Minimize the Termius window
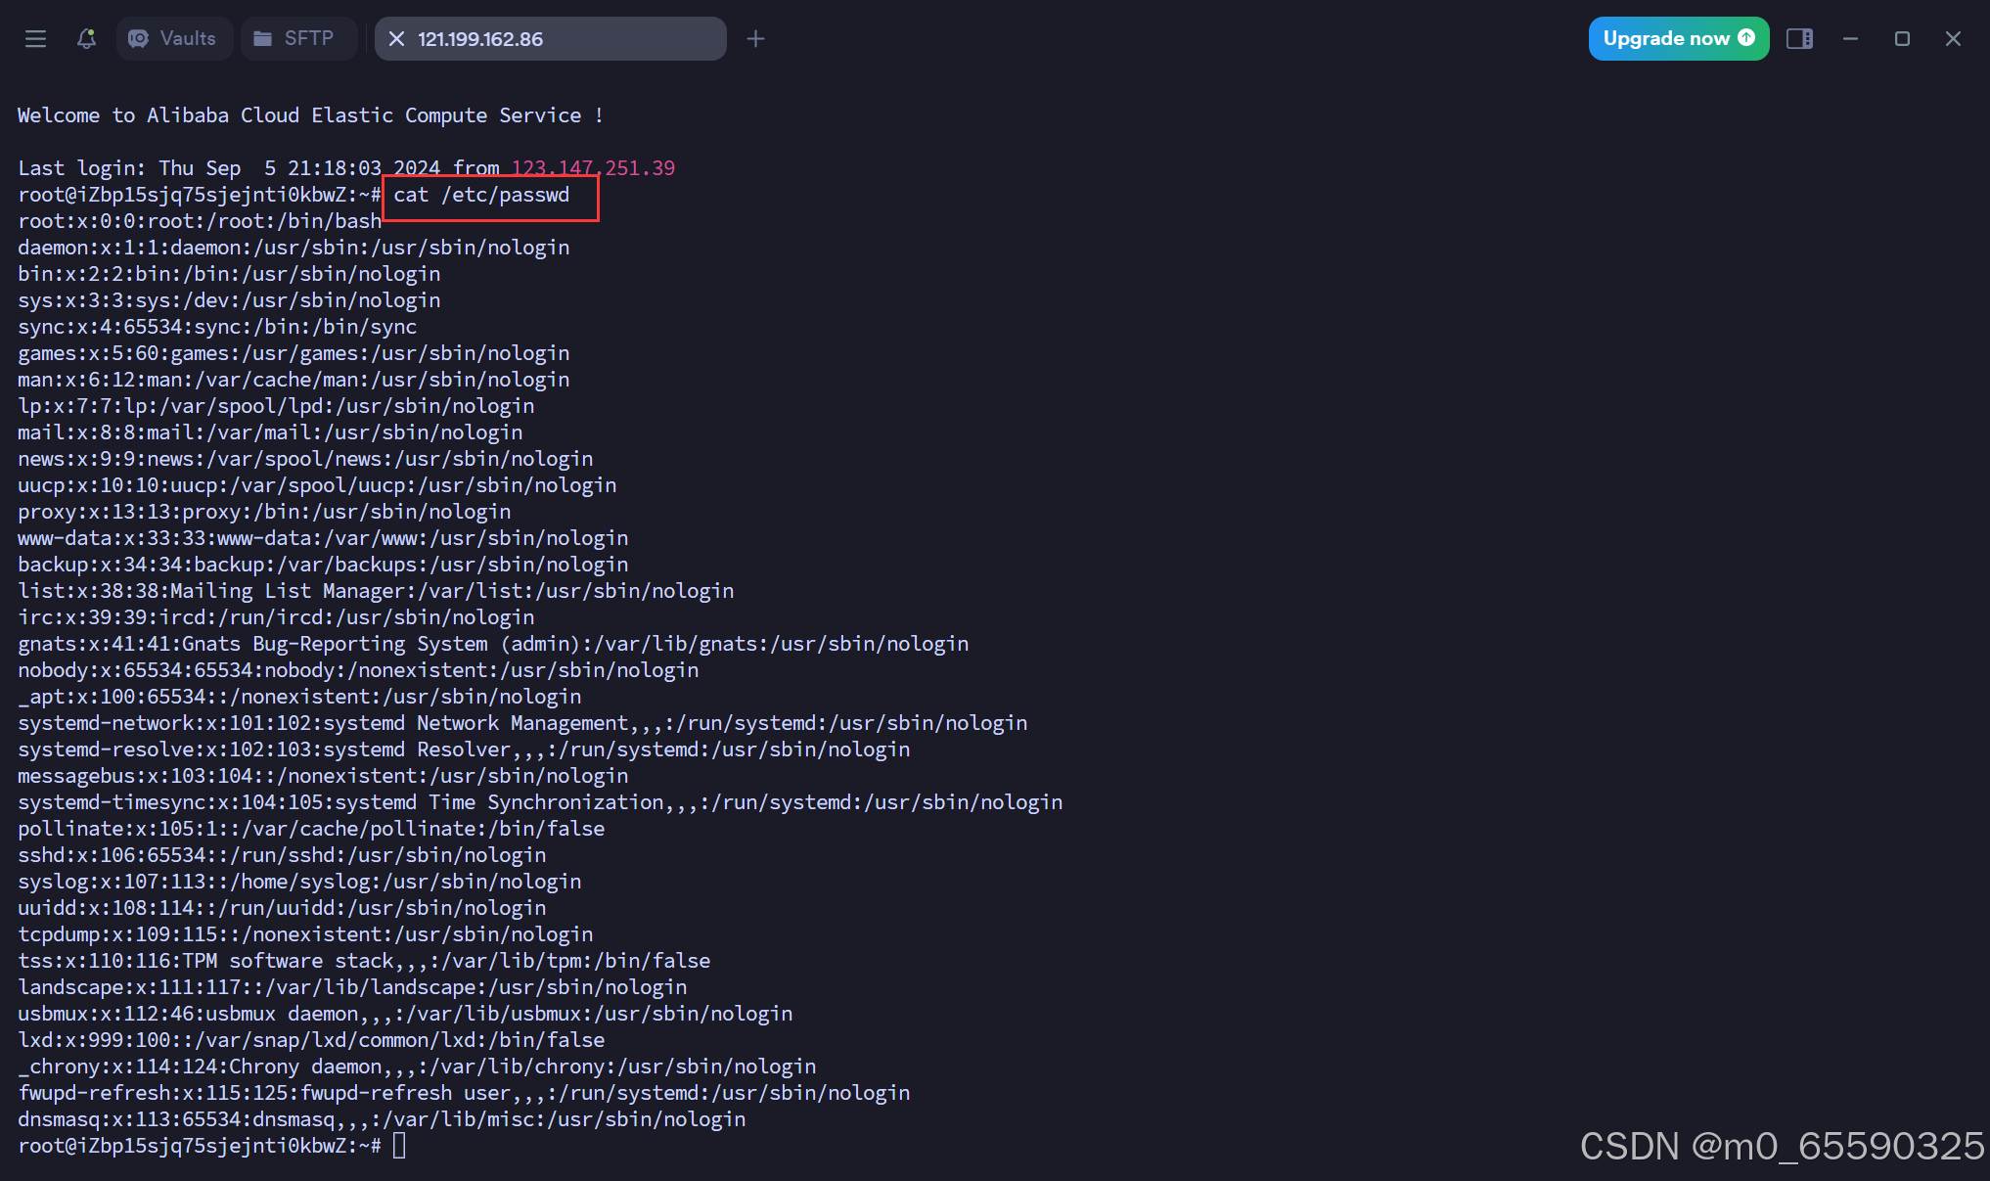The width and height of the screenshot is (1990, 1181). pos(1850,39)
